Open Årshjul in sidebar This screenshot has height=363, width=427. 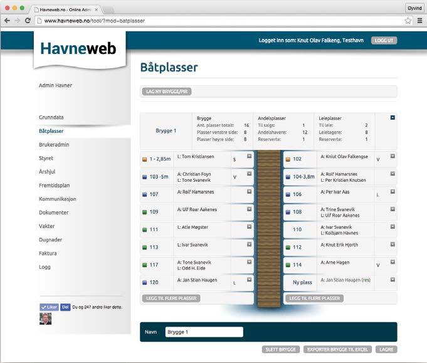[47, 172]
